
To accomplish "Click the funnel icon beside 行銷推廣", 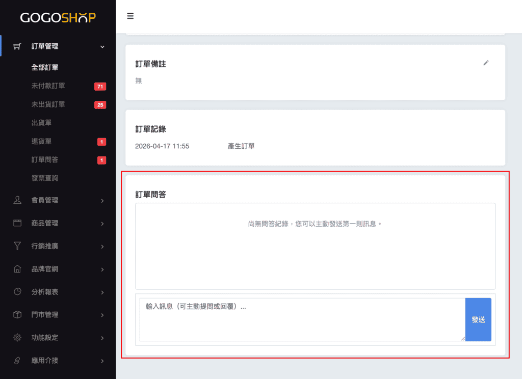I will [17, 246].
